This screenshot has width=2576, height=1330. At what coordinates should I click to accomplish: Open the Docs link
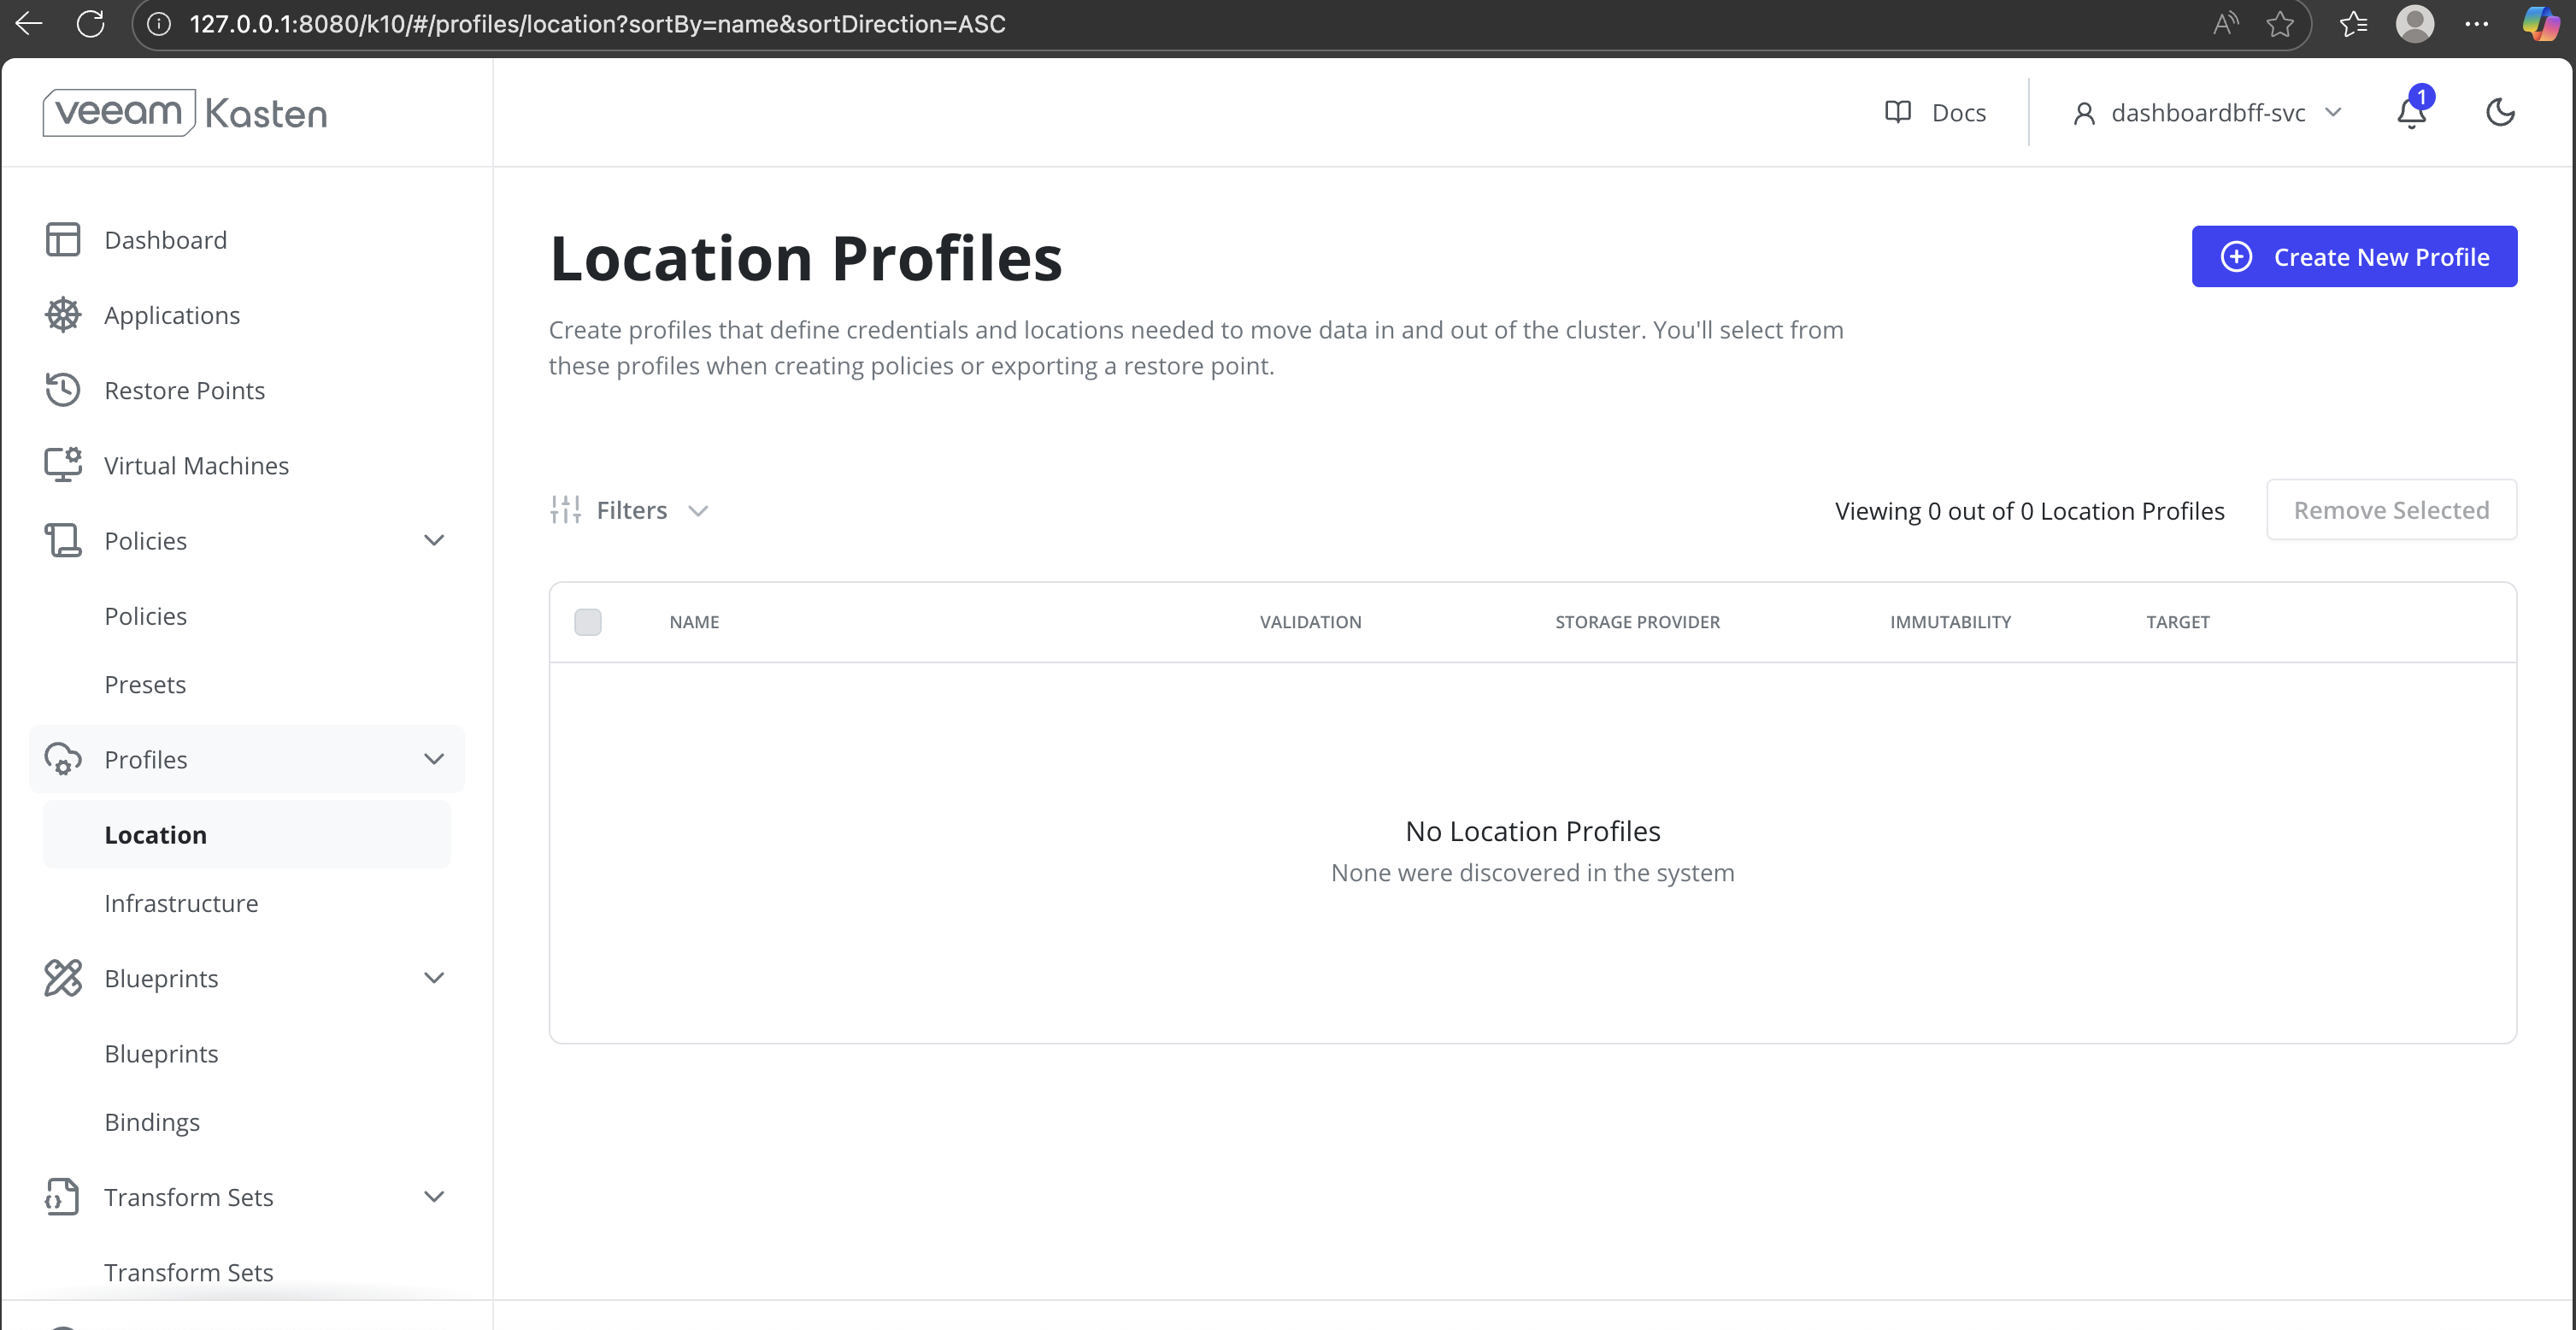pos(1936,113)
